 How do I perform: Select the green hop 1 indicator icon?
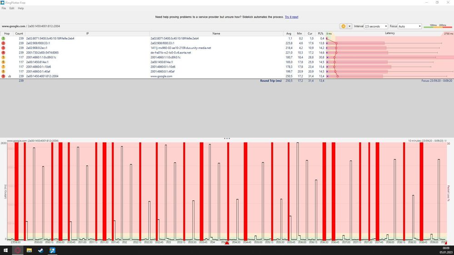click(3, 39)
